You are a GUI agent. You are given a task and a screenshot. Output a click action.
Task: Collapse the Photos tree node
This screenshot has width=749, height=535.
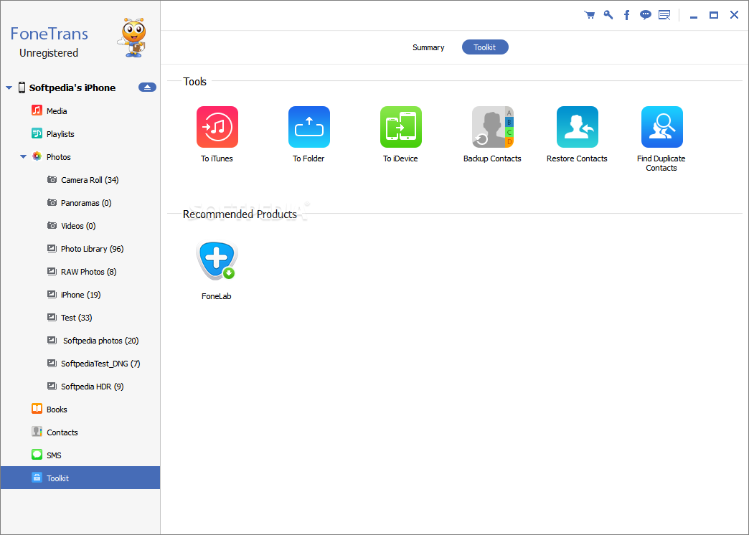[23, 156]
